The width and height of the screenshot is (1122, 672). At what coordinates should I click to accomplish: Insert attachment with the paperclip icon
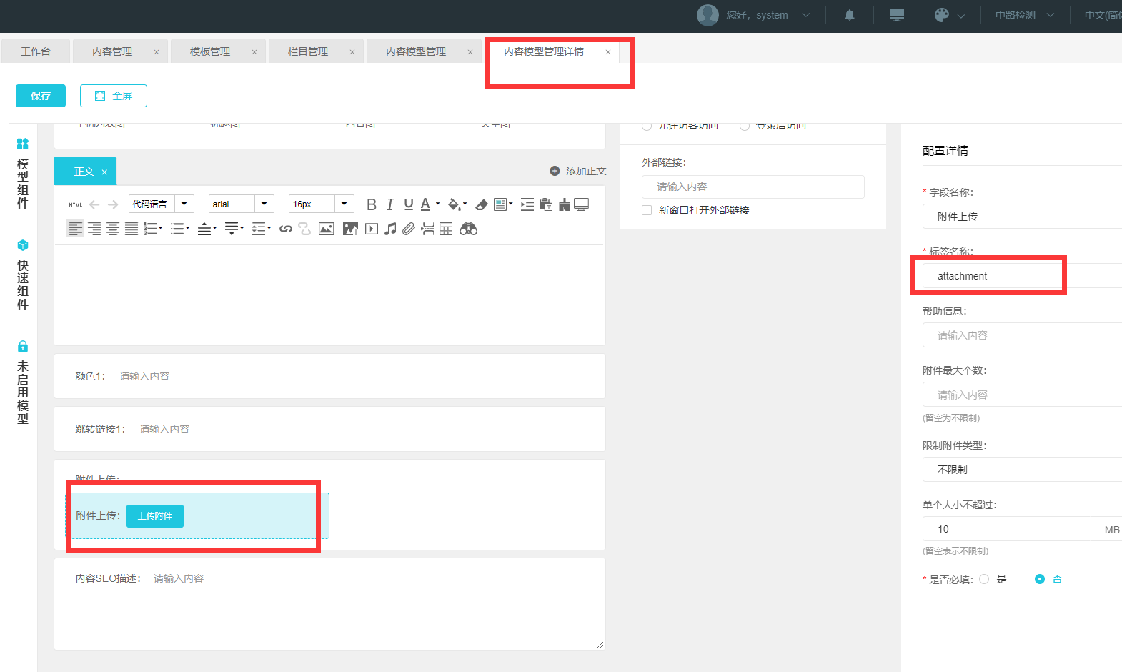click(x=409, y=229)
